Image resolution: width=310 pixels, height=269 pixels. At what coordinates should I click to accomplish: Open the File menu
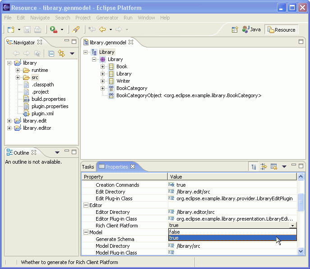tap(8, 18)
